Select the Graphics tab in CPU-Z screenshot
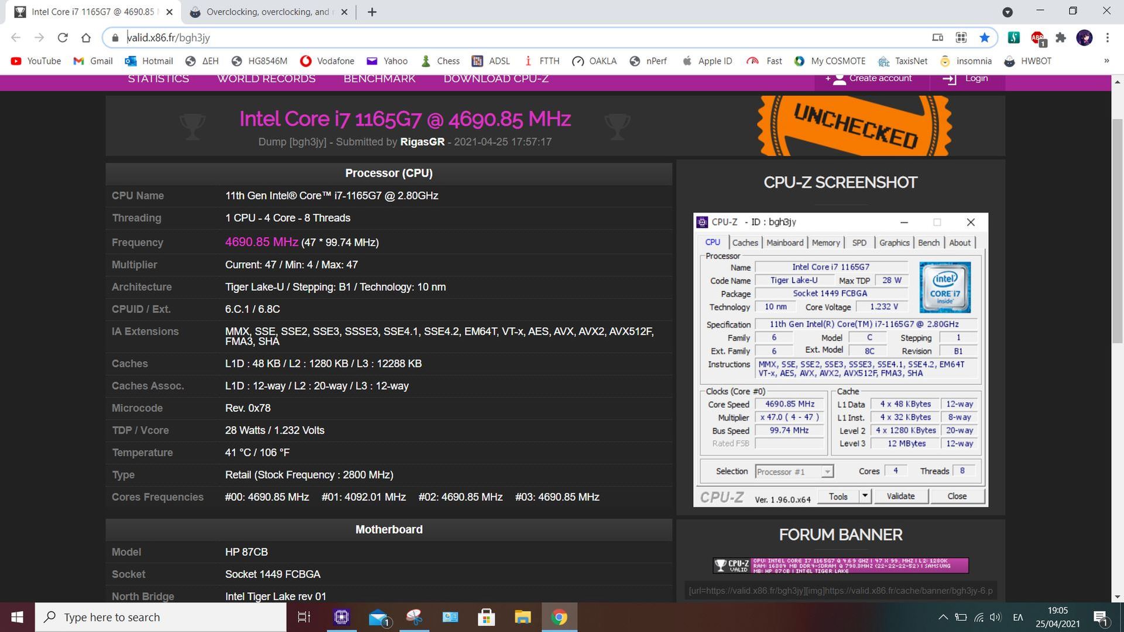 pos(894,243)
